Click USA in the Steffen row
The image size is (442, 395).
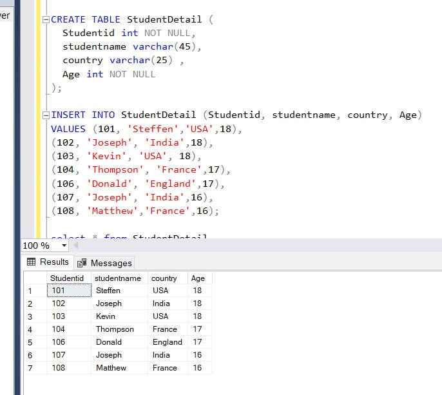point(168,291)
